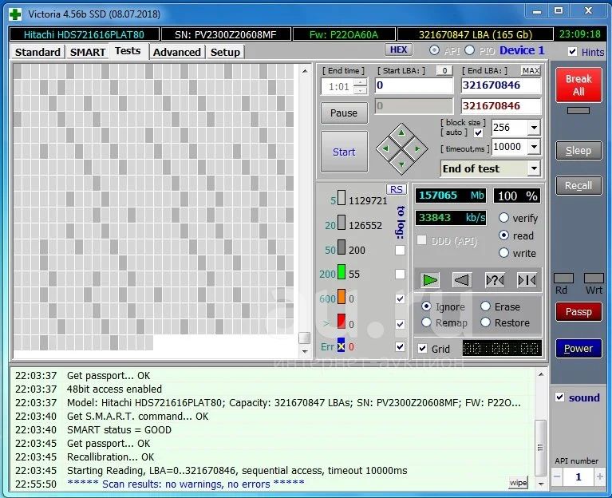Image resolution: width=612 pixels, height=498 pixels.
Task: Toggle the Grid checkbox
Action: pyautogui.click(x=423, y=349)
